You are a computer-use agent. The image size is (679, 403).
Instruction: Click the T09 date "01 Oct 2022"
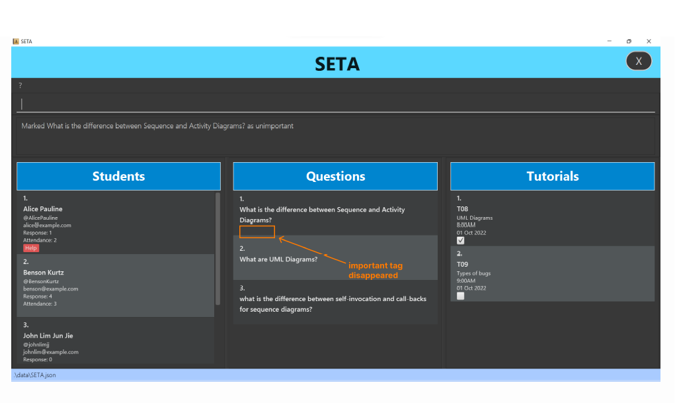471,288
